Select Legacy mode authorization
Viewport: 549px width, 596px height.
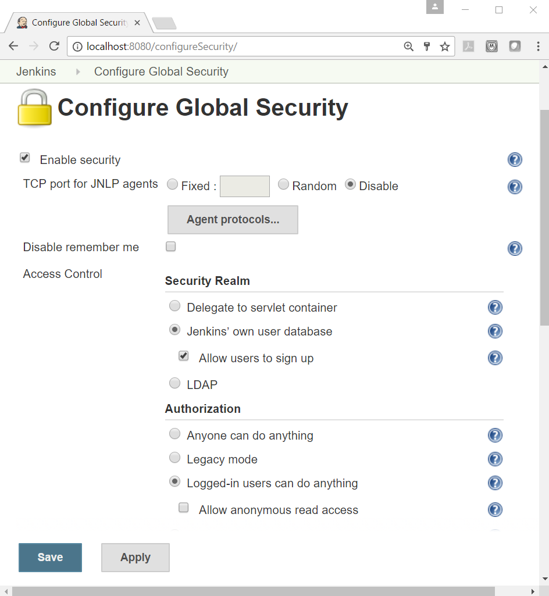(x=174, y=458)
